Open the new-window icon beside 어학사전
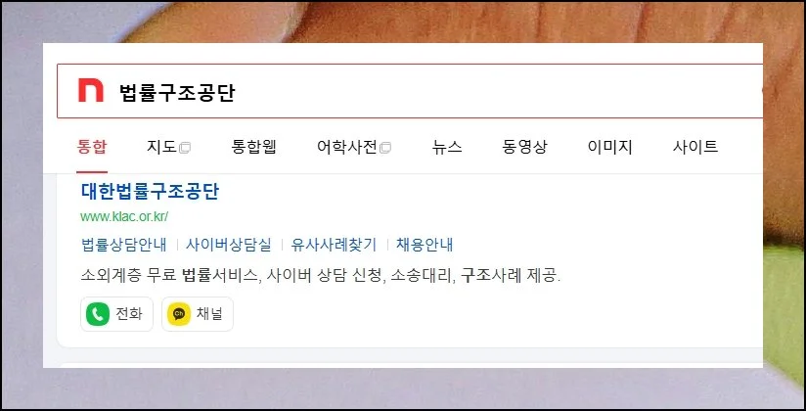Screen dimensions: 806x411 tap(385, 148)
